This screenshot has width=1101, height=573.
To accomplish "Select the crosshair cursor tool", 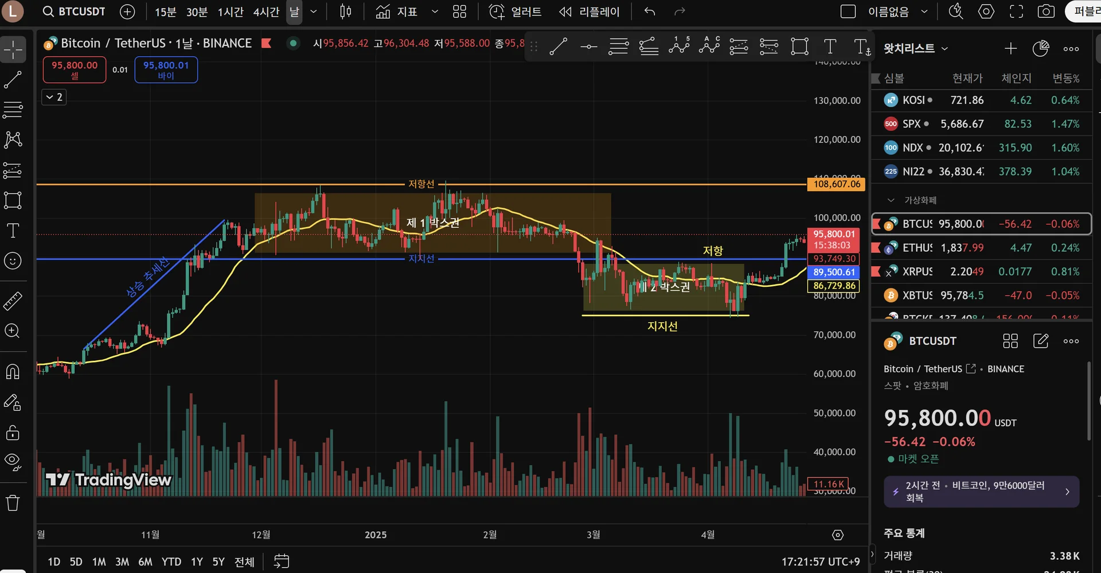I will pos(13,50).
